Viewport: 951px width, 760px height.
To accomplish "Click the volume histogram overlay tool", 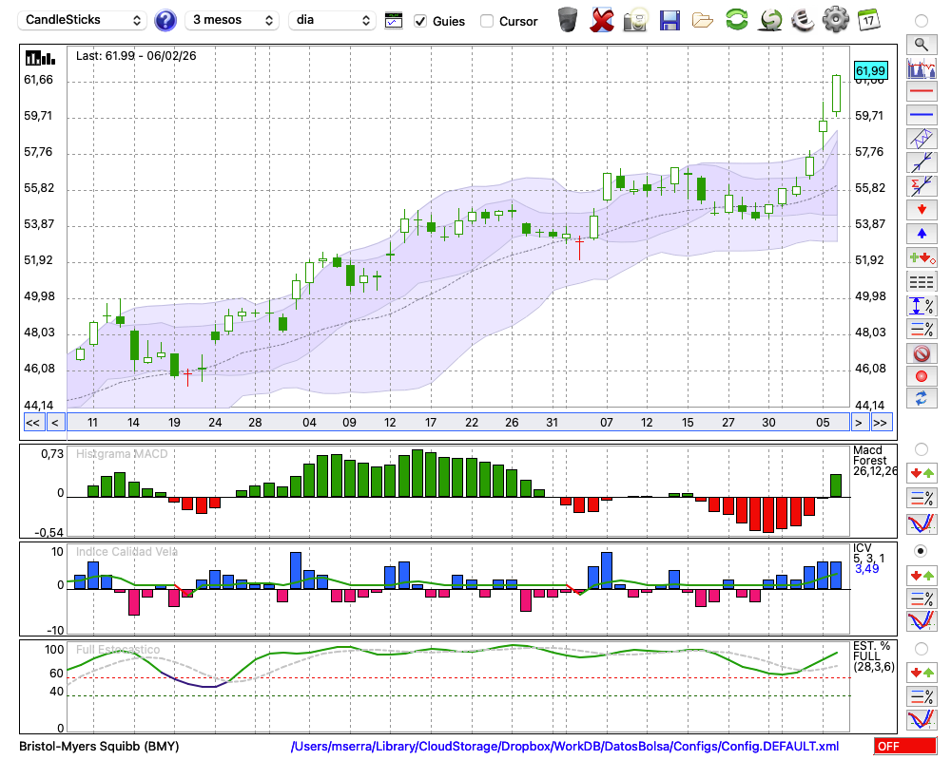I will tap(922, 68).
